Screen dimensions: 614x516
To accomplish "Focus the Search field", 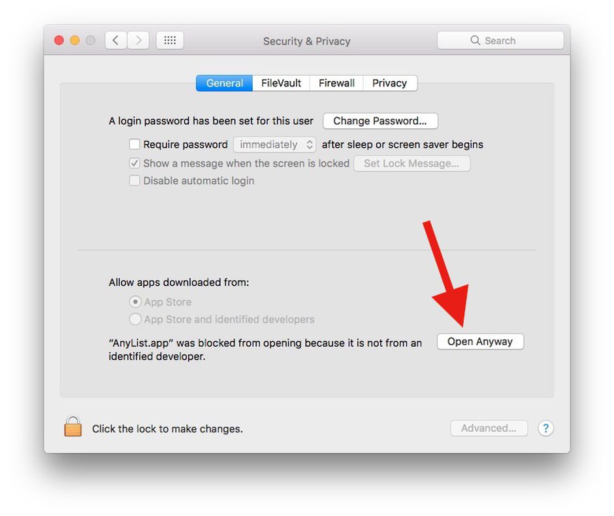I will [x=500, y=41].
